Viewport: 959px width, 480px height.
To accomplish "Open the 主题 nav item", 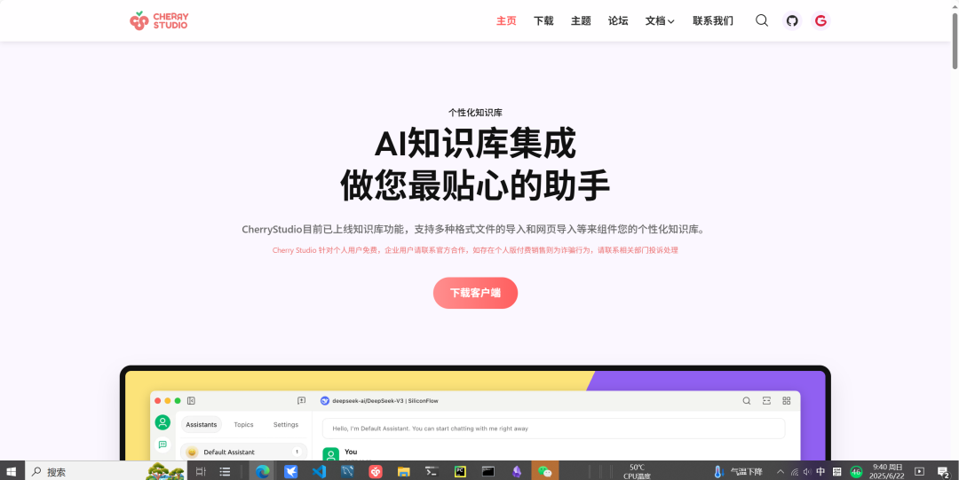I will point(581,20).
